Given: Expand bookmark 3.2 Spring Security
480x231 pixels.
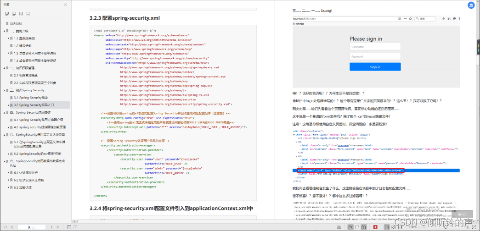Looking at the screenshot, I should click(x=8, y=105).
